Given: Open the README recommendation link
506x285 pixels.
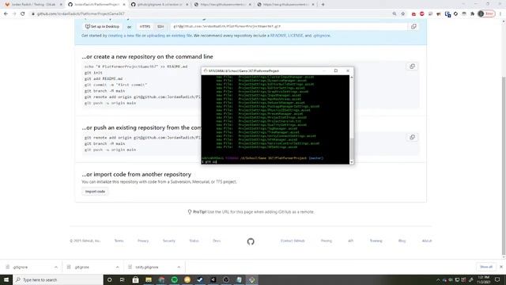Looking at the screenshot, I should coord(278,36).
